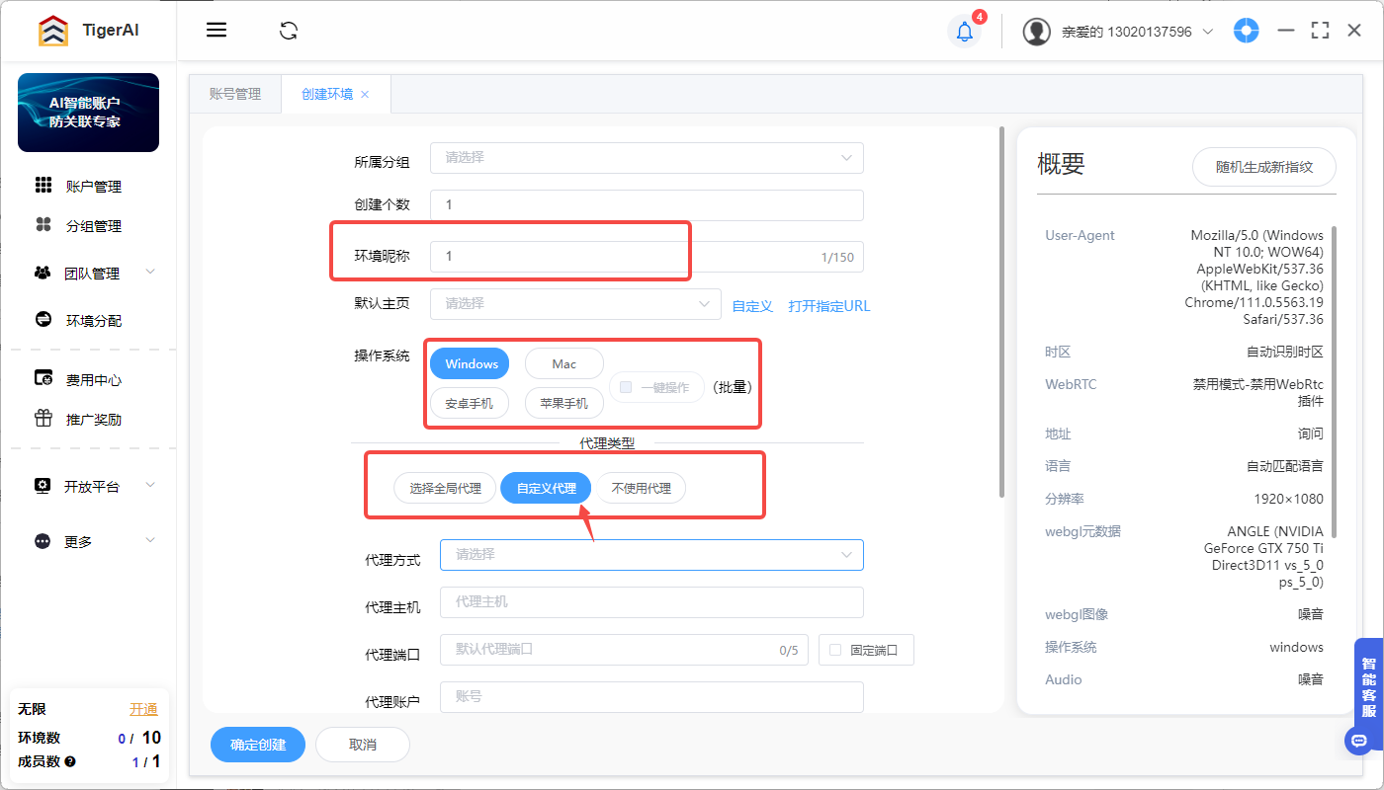Click the 创建个数 input field
1384x790 pixels.
[x=647, y=205]
